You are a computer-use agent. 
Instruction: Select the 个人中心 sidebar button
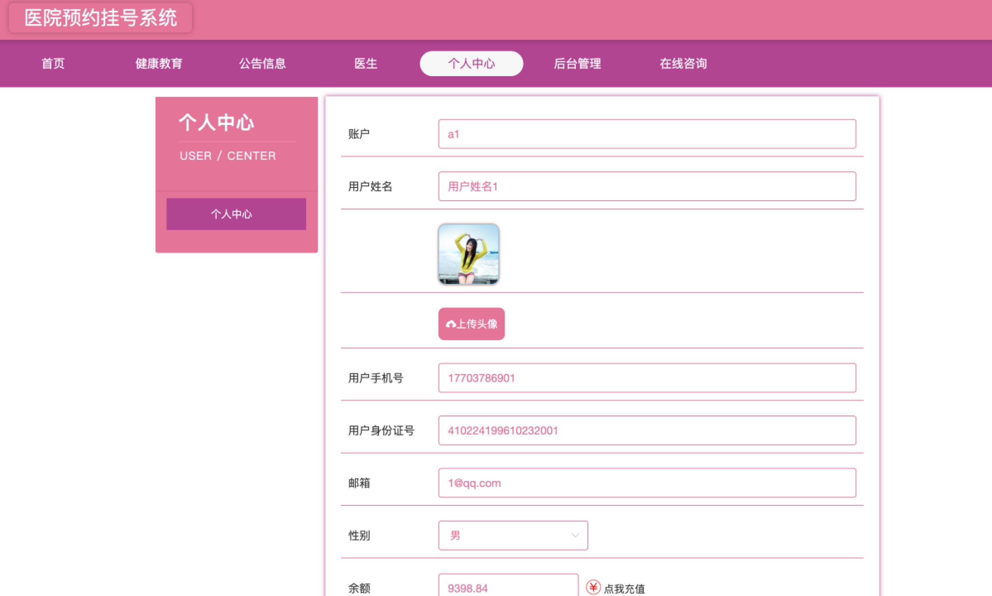(236, 214)
